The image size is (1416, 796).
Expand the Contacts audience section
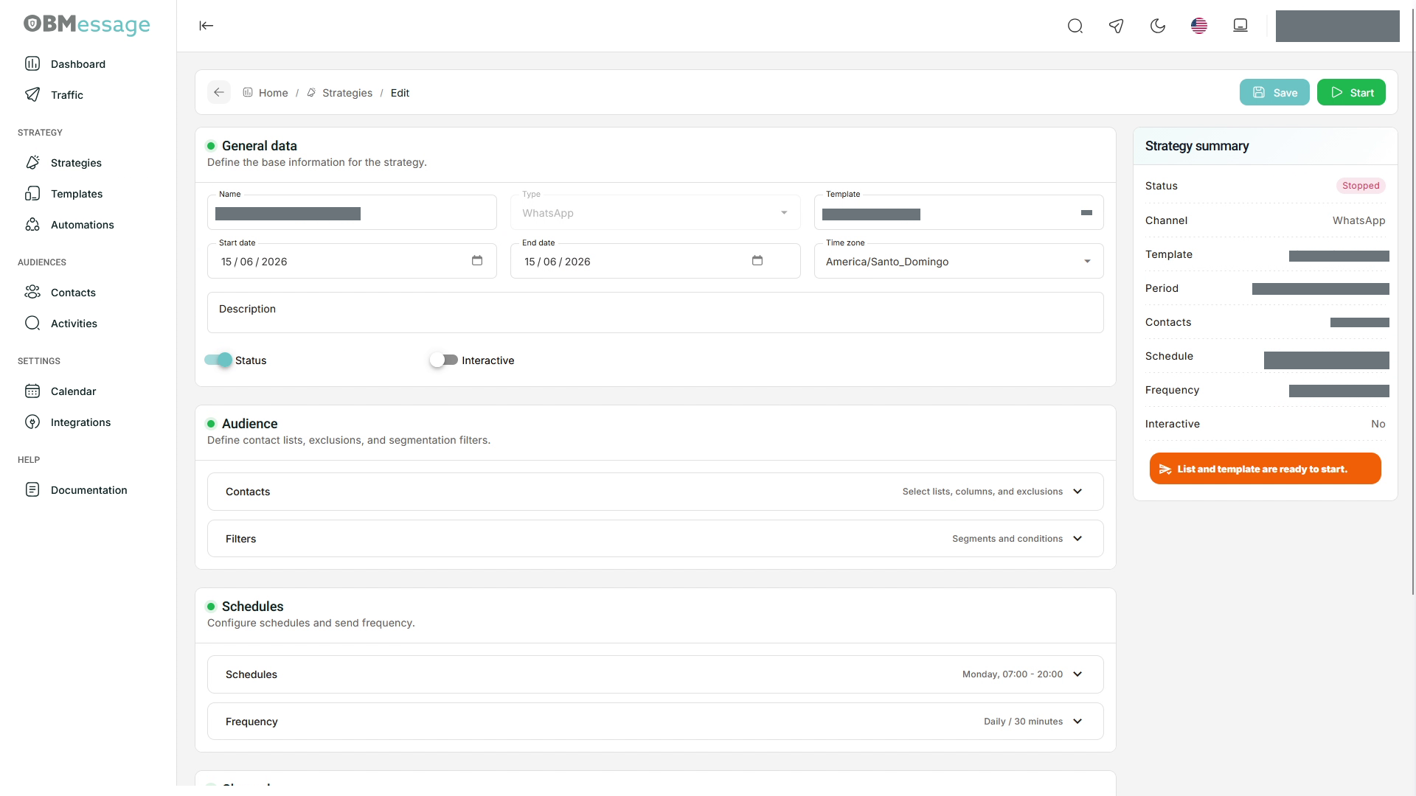pos(655,492)
